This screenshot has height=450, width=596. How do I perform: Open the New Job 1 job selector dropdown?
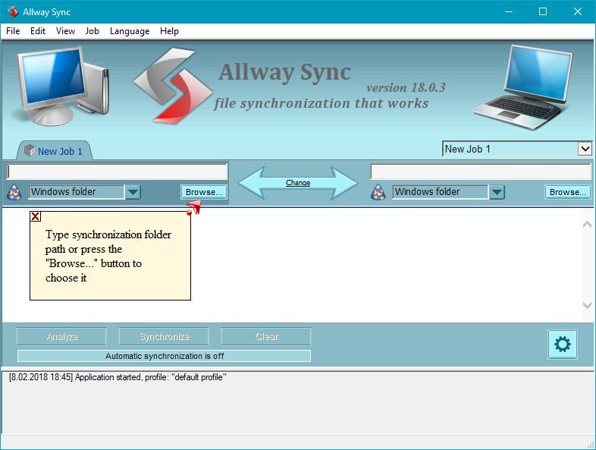585,149
